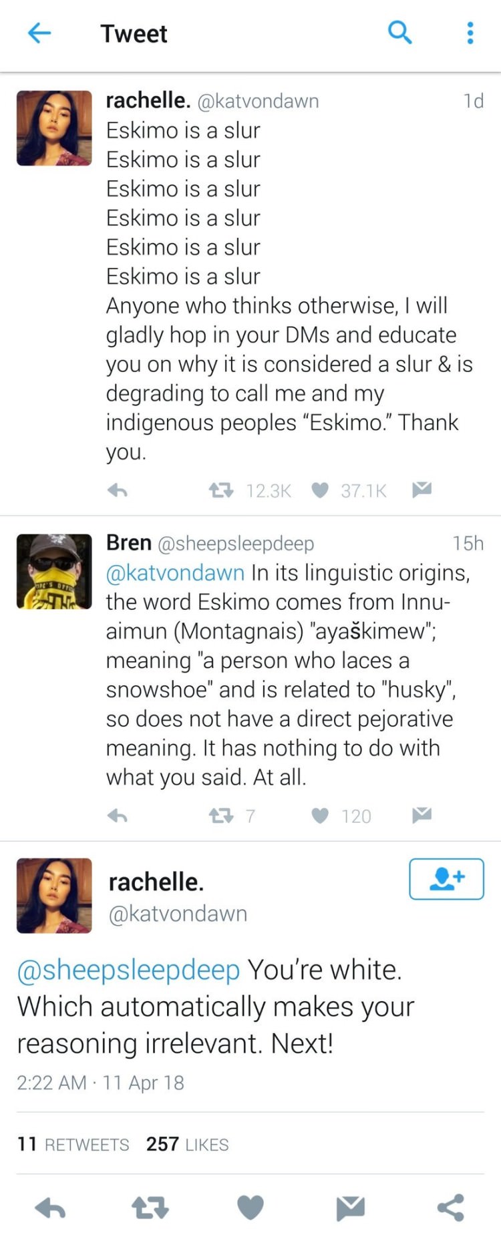Retweet the main tweet from bottom bar

tap(150, 1208)
